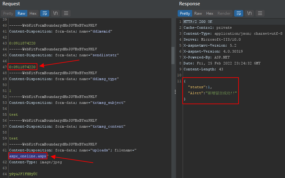Click name="txtmsg_content" on line 57
285x178 pixels.
click(x=102, y=126)
